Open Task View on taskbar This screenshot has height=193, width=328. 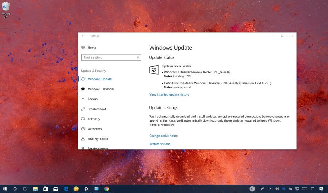pos(25,189)
